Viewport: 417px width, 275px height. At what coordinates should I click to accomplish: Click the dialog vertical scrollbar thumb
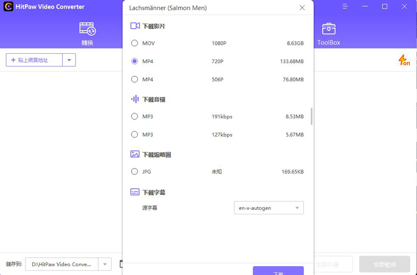pyautogui.click(x=311, y=116)
